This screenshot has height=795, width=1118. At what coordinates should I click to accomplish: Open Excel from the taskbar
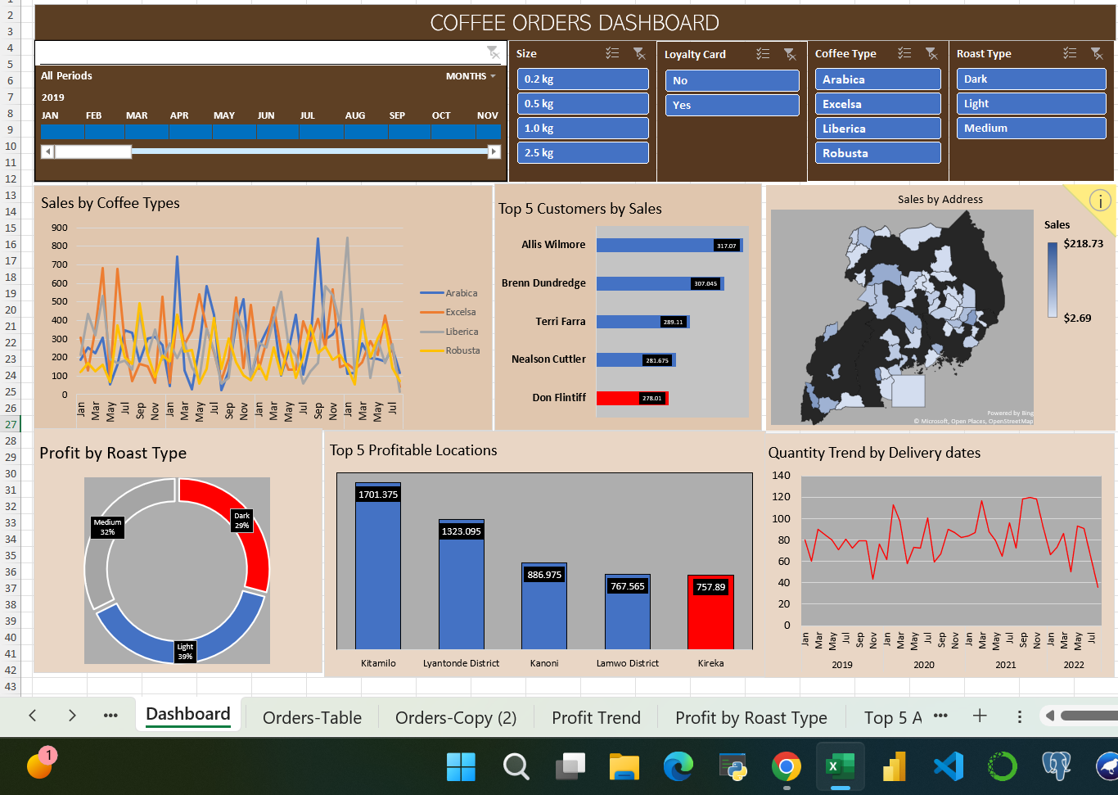click(x=840, y=767)
